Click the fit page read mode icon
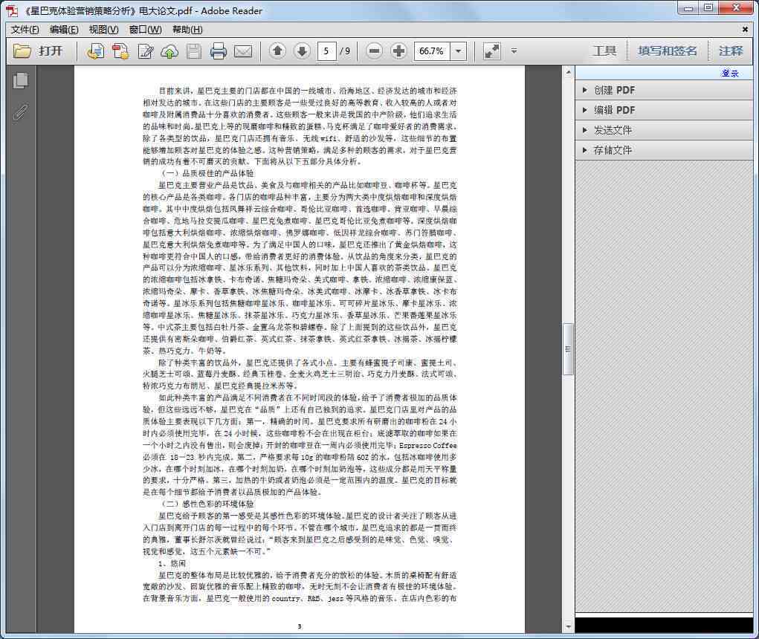Viewport: 759px width, 639px height. (x=492, y=51)
